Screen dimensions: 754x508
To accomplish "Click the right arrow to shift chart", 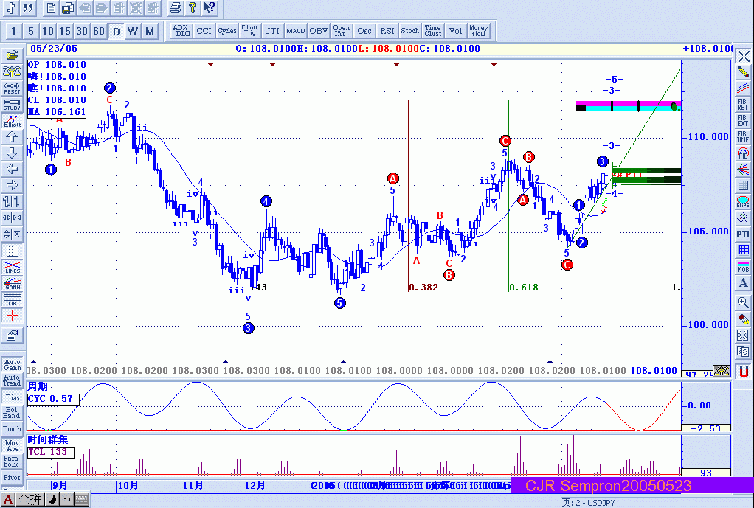I will coord(12,186).
